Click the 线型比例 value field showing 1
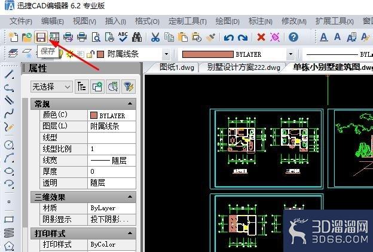The width and height of the screenshot is (373, 252). click(x=112, y=149)
